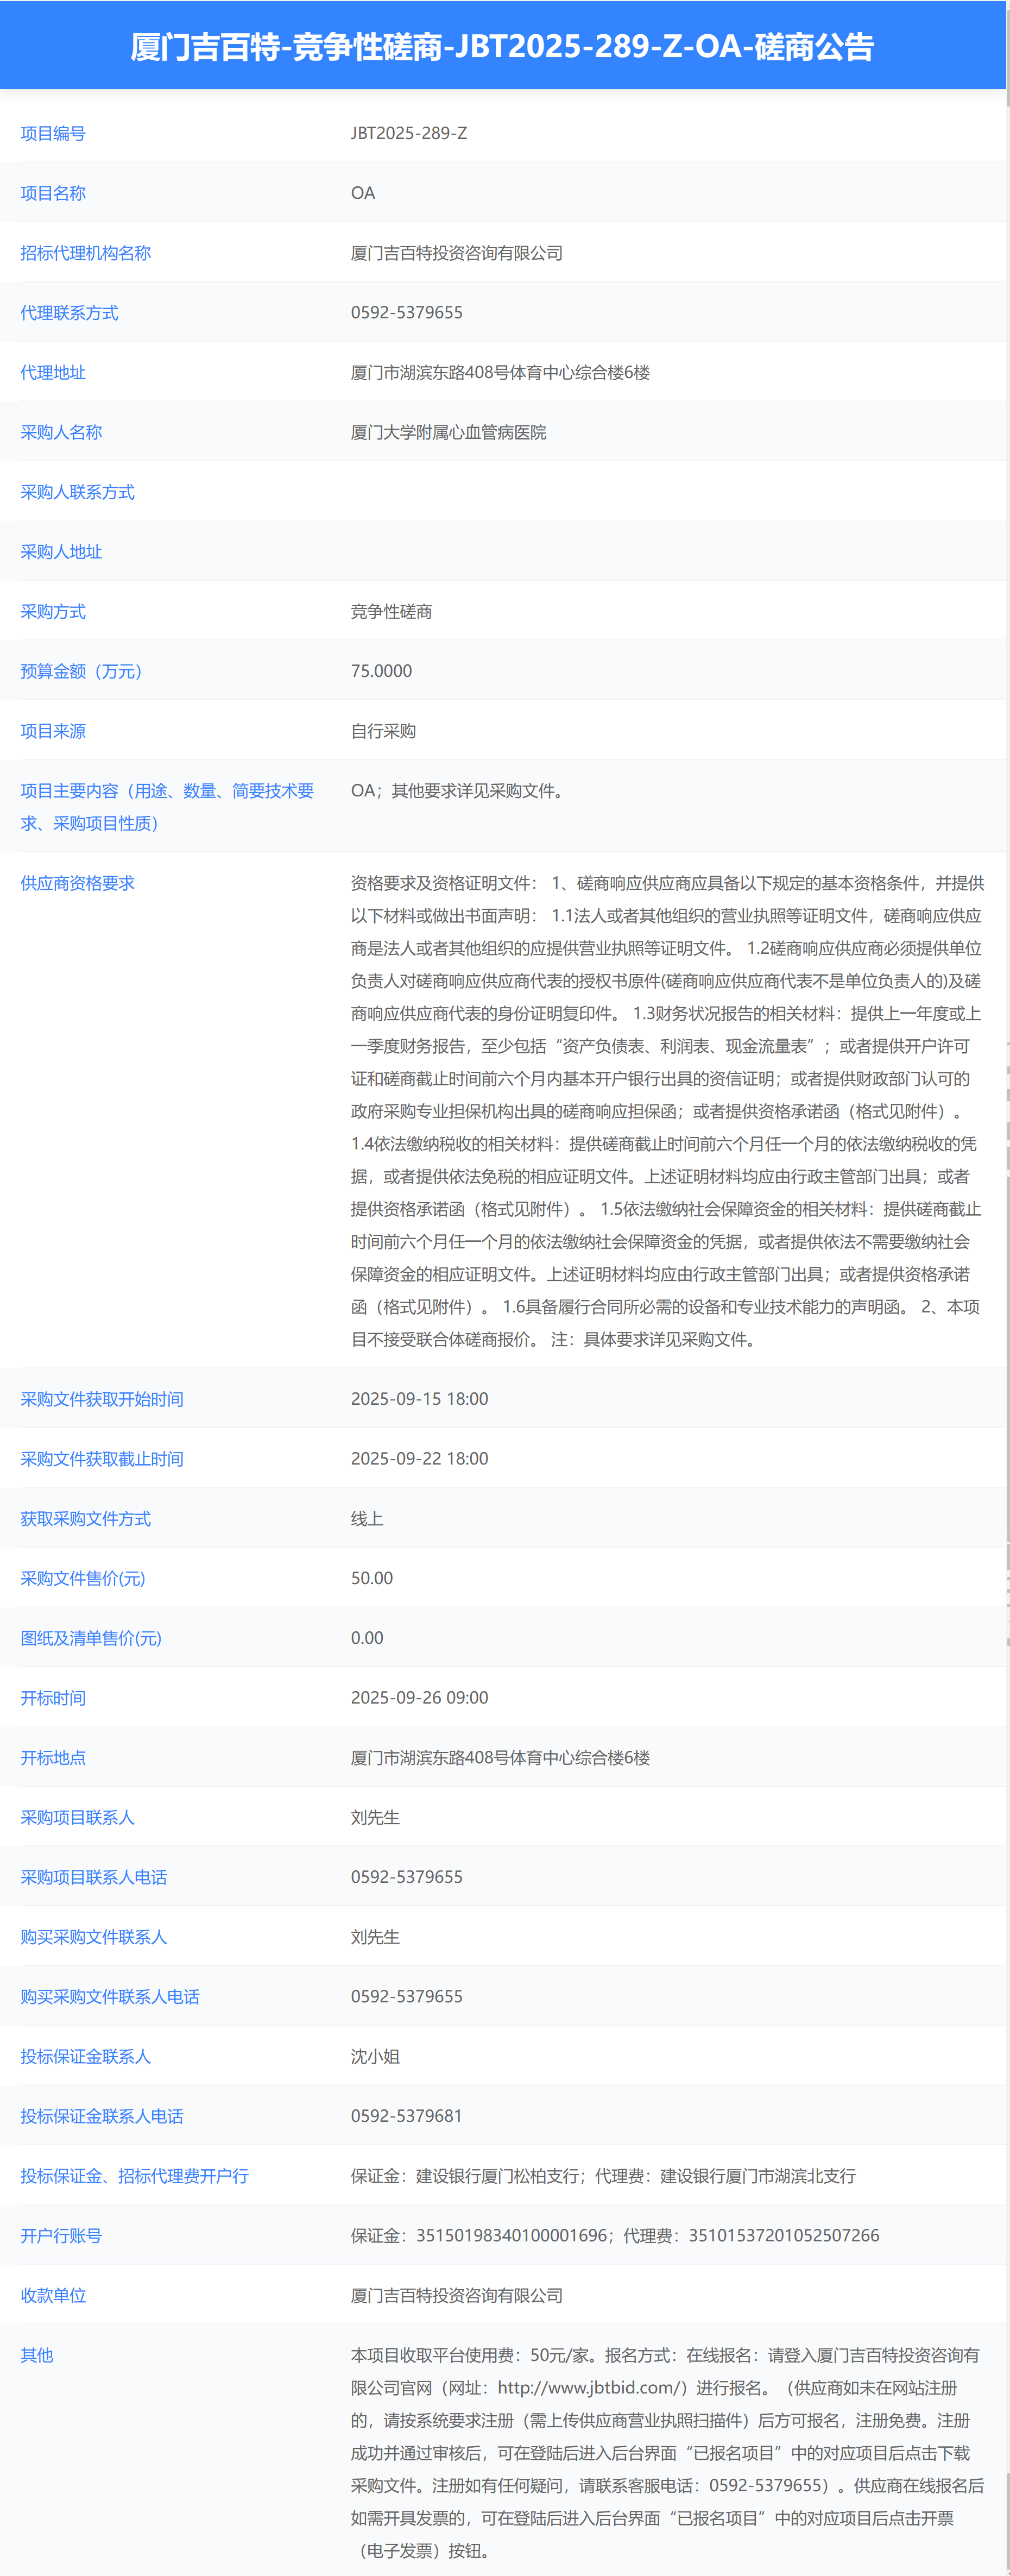Select the 采购人名称 label
Screen dimensions: 1010x2576
62,432
